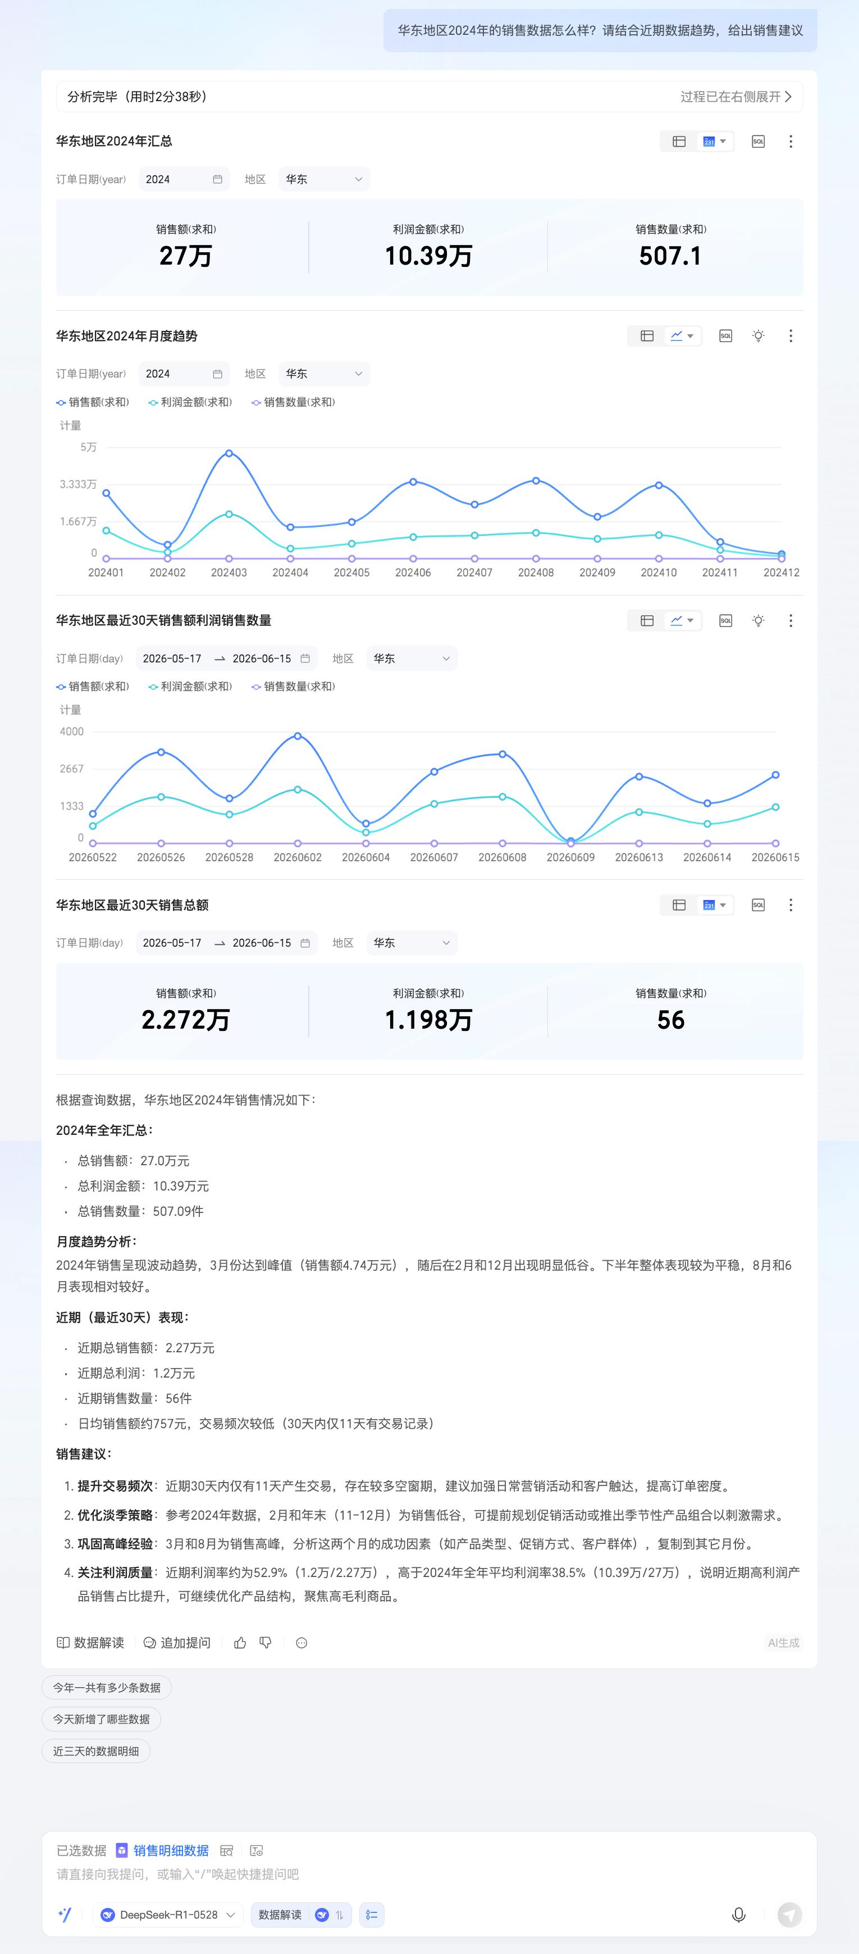
Task: Dislike the answer with thumbs down
Action: [266, 1642]
